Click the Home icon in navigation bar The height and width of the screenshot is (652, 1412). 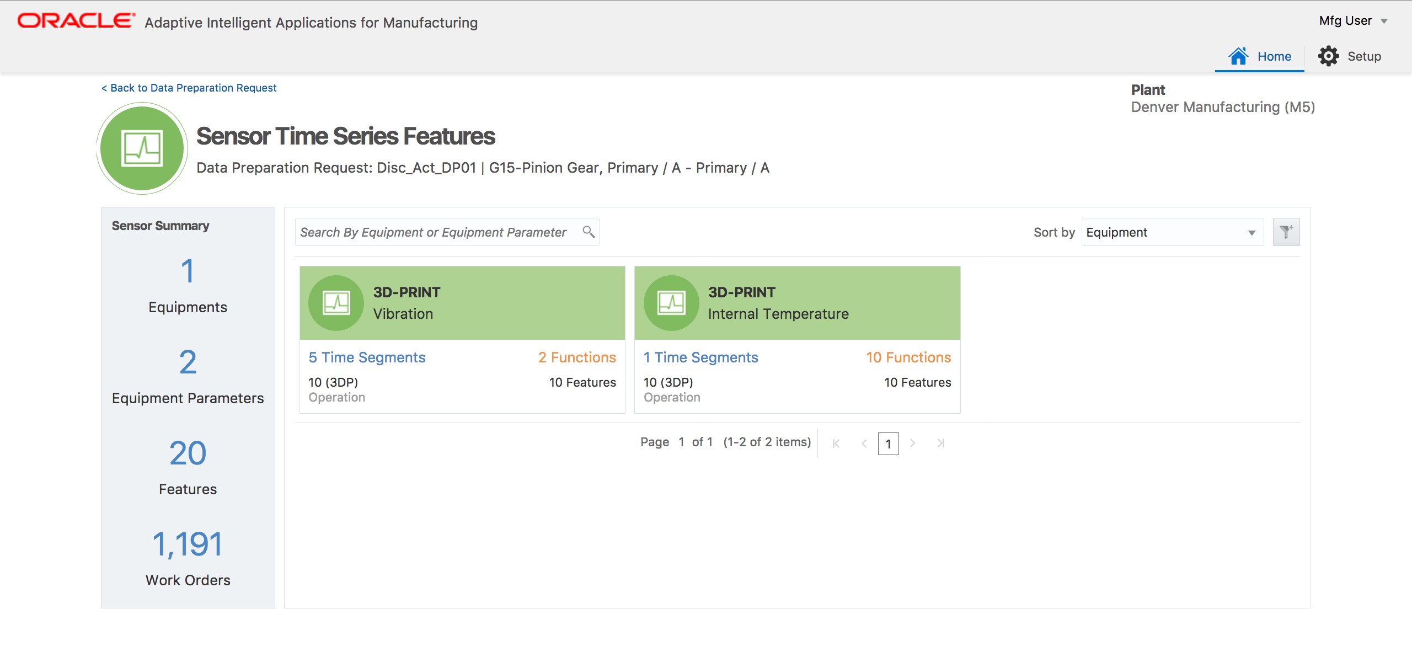coord(1239,55)
